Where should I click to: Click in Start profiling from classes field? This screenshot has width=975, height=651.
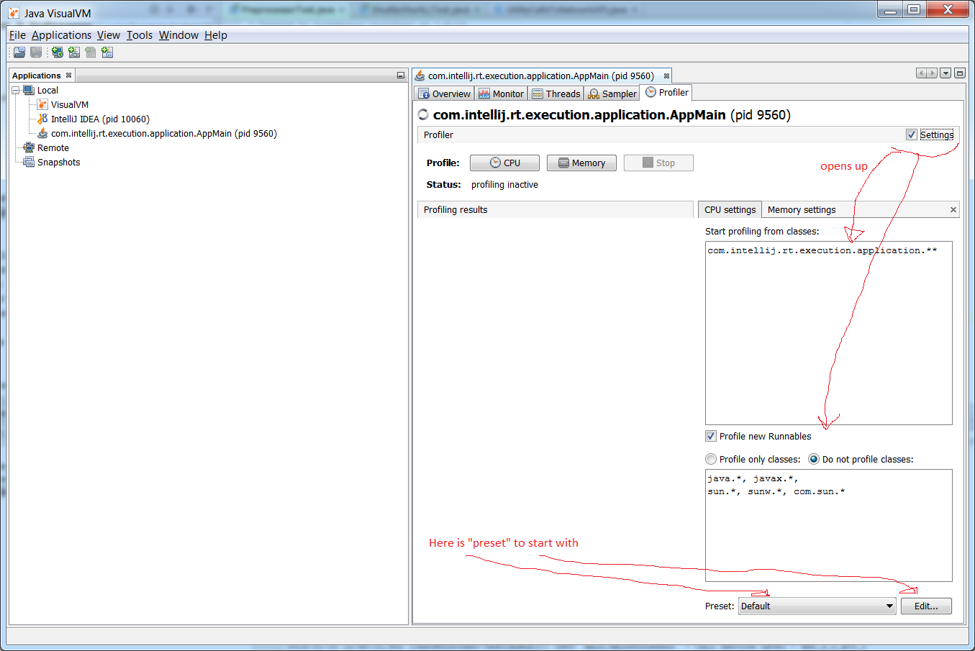(x=828, y=333)
